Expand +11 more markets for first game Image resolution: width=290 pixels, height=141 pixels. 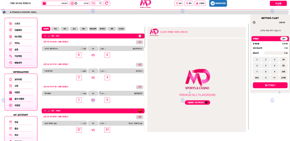[x=140, y=42]
